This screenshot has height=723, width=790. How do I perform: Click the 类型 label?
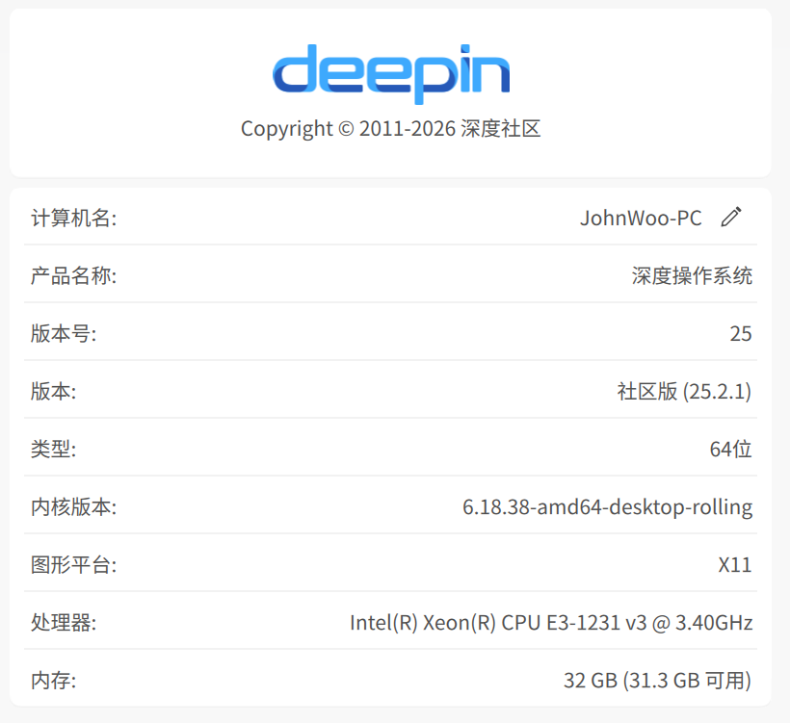coord(54,449)
